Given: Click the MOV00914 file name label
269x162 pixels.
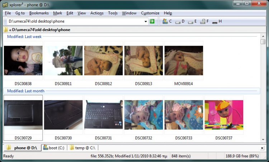Looking at the screenshot, I should pos(184,84).
